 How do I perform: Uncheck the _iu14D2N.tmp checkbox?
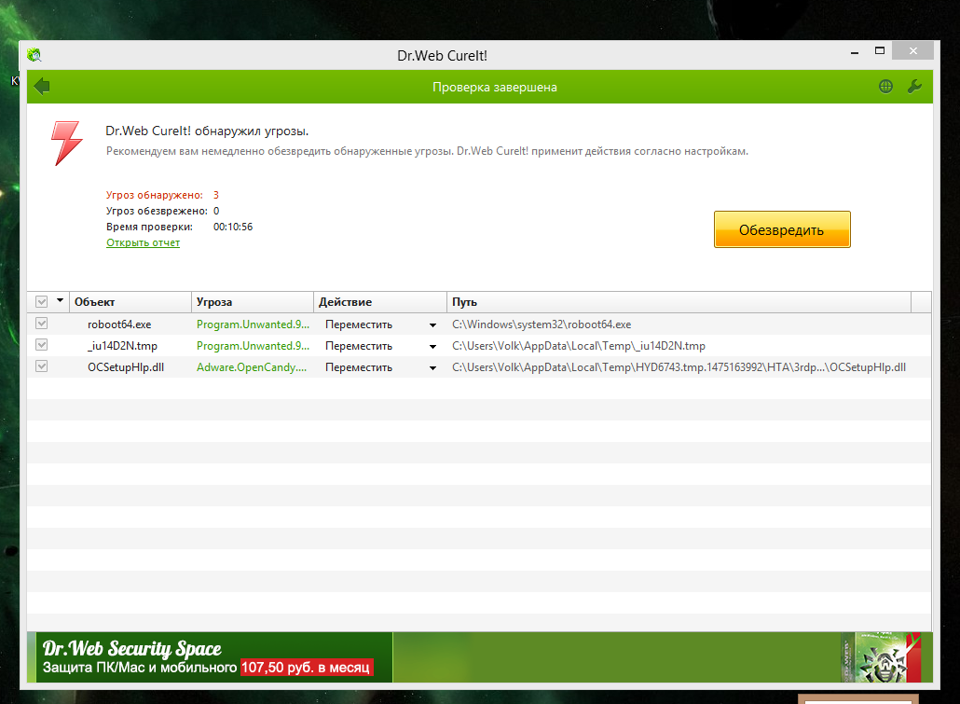(x=42, y=345)
